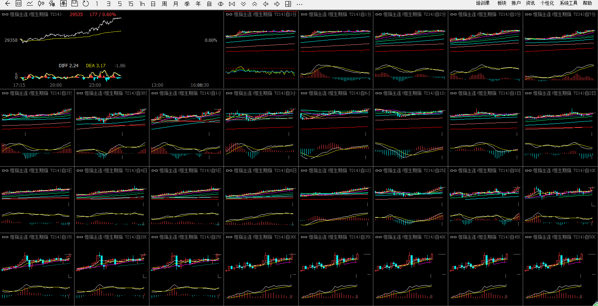This screenshot has height=306, width=598.
Task: Select the 15-minute period button
Action: pyautogui.click(x=131, y=4)
